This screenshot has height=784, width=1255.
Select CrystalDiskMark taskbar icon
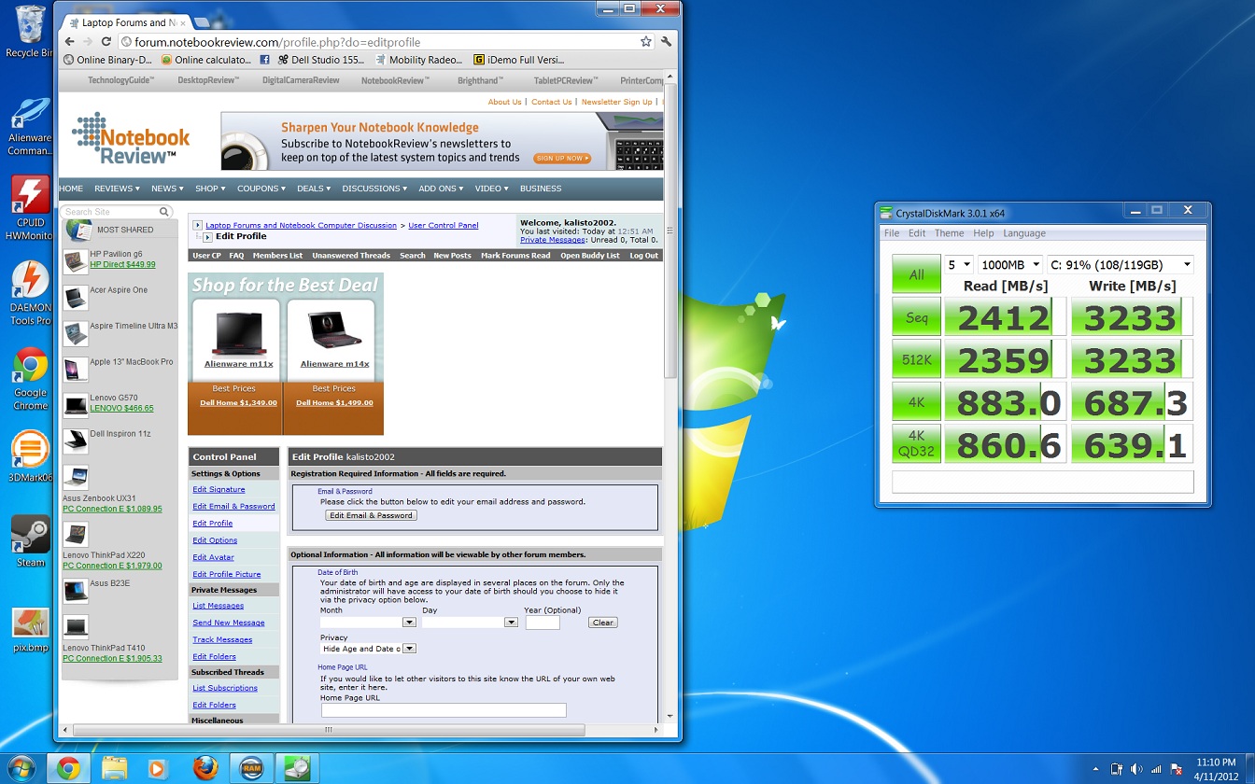(x=297, y=768)
